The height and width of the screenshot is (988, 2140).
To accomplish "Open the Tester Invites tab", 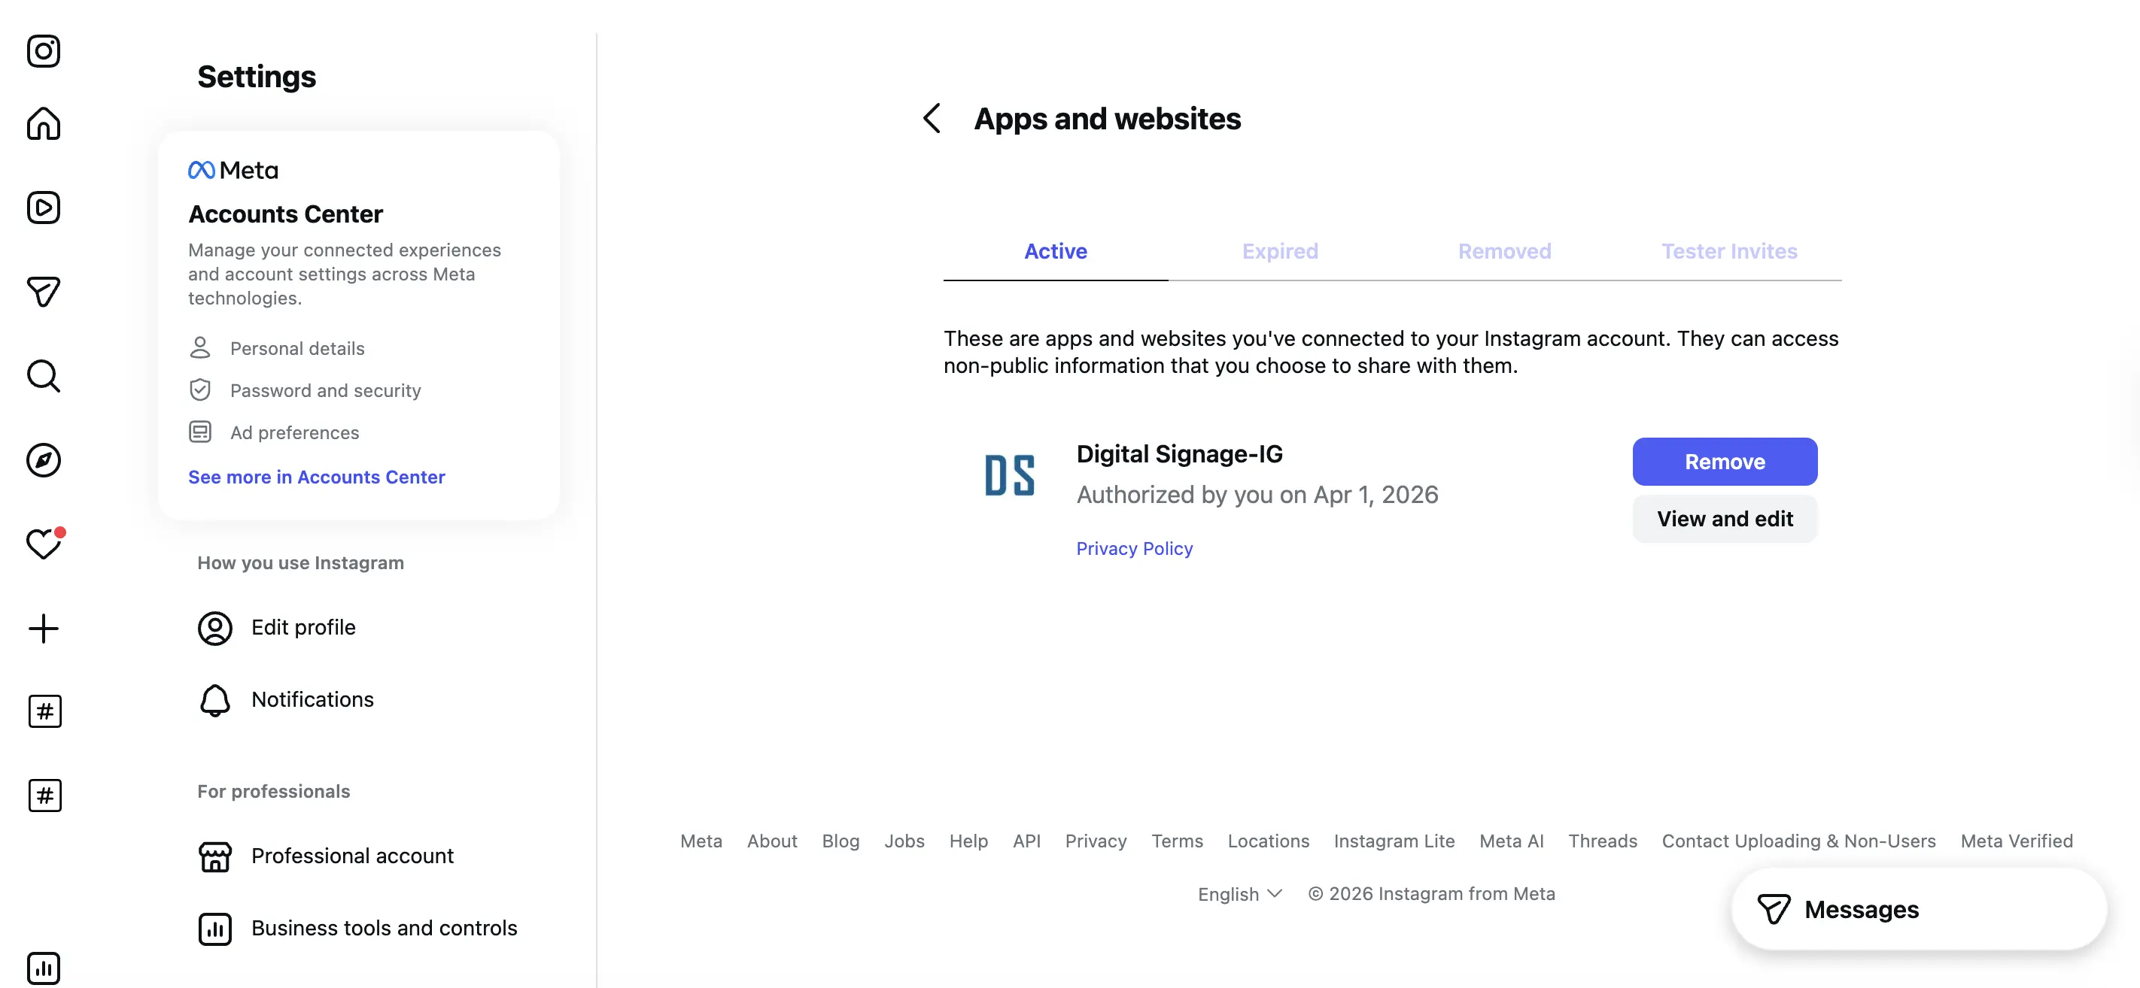I will 1729,252.
